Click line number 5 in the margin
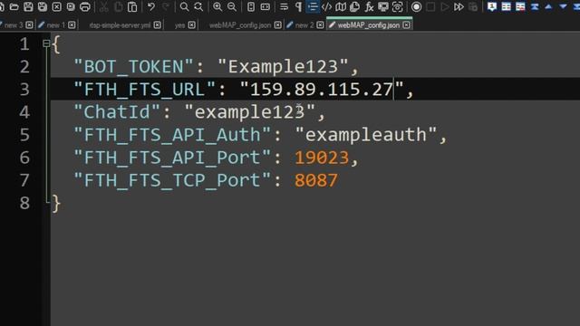The width and height of the screenshot is (580, 326). click(24, 135)
